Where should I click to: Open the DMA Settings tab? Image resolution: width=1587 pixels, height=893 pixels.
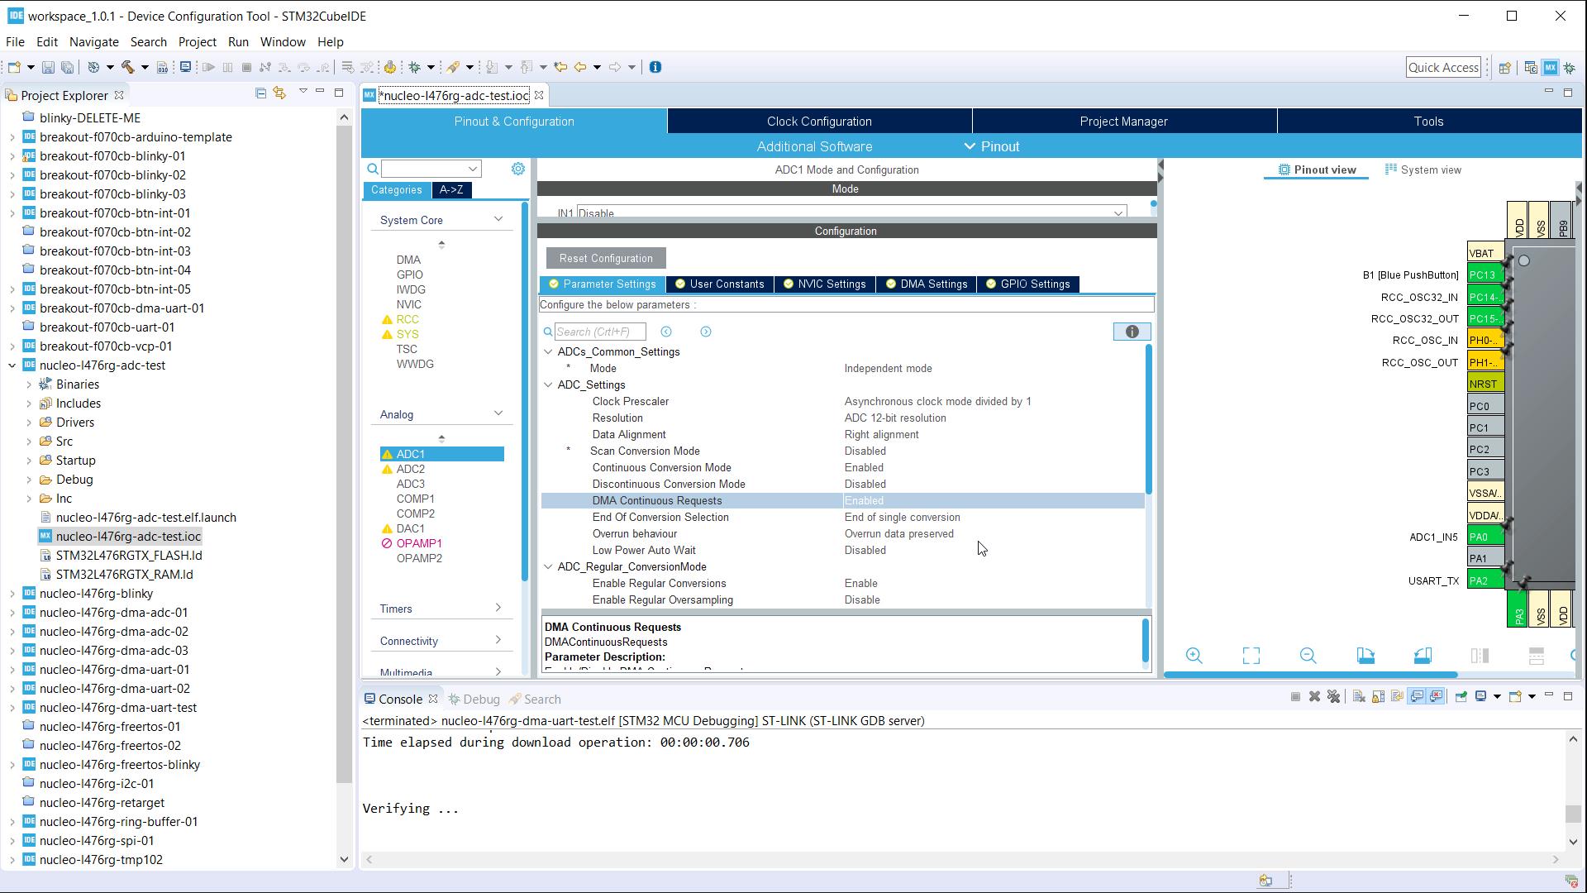click(926, 284)
